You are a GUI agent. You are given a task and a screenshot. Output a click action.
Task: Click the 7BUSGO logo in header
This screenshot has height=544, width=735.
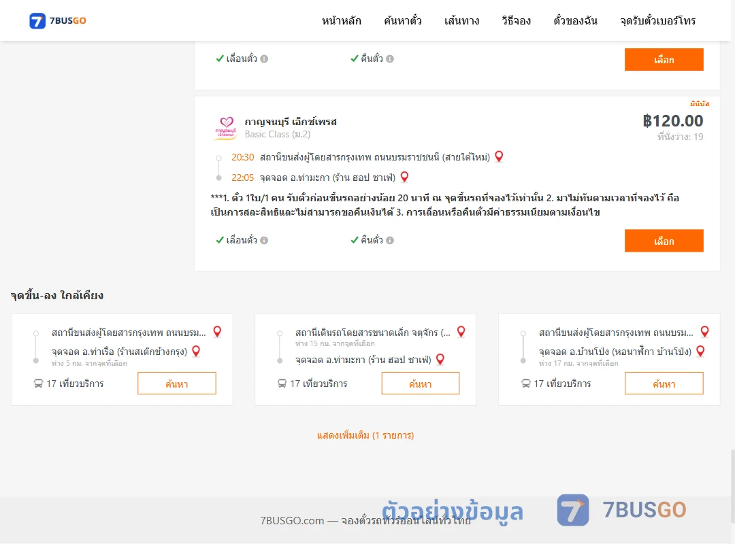58,20
